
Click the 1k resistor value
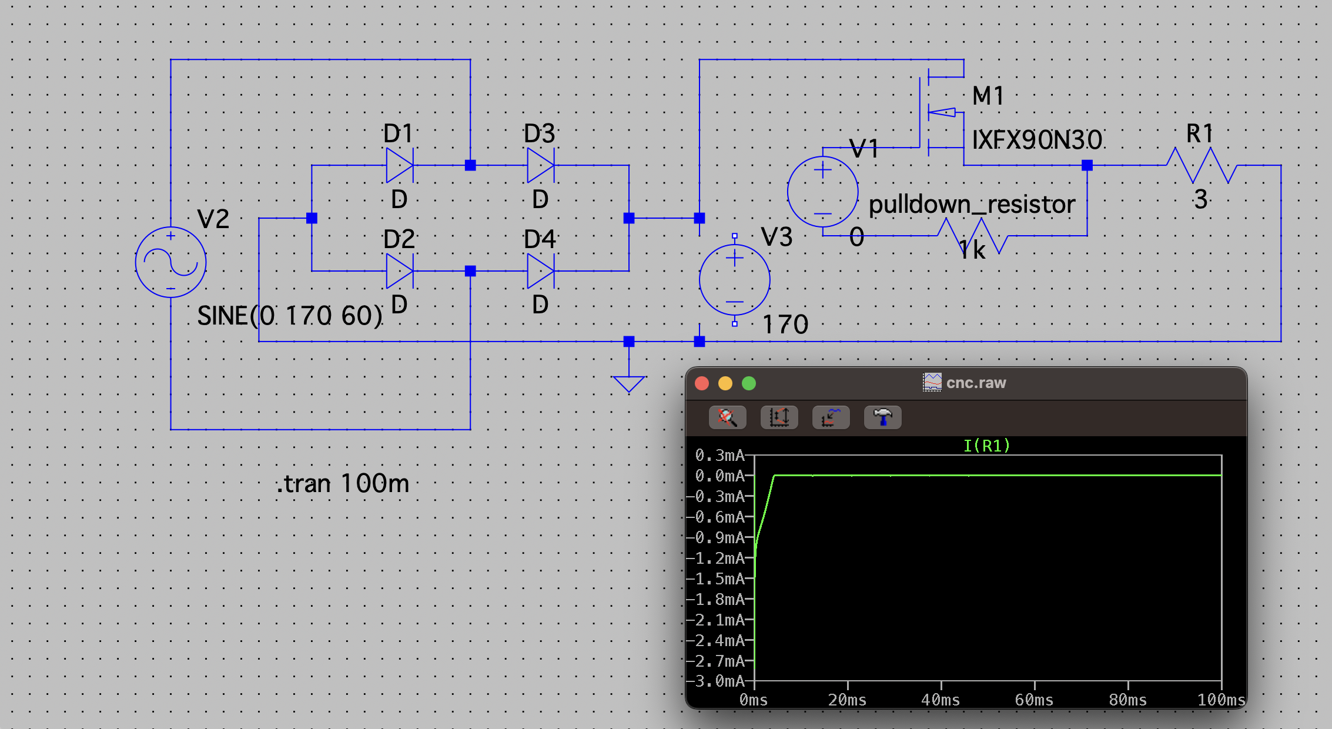[x=972, y=250]
